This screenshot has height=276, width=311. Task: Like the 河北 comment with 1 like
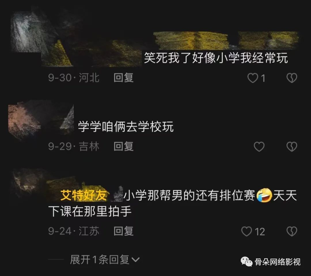point(253,78)
